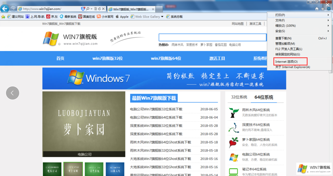Open a new tab with the blank tab button
Viewport: 333px width, 176px height.
point(160,9)
